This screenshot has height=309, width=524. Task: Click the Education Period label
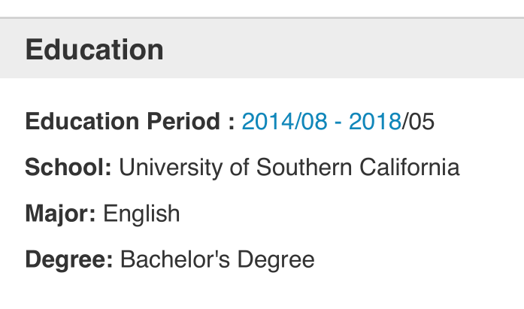124,121
